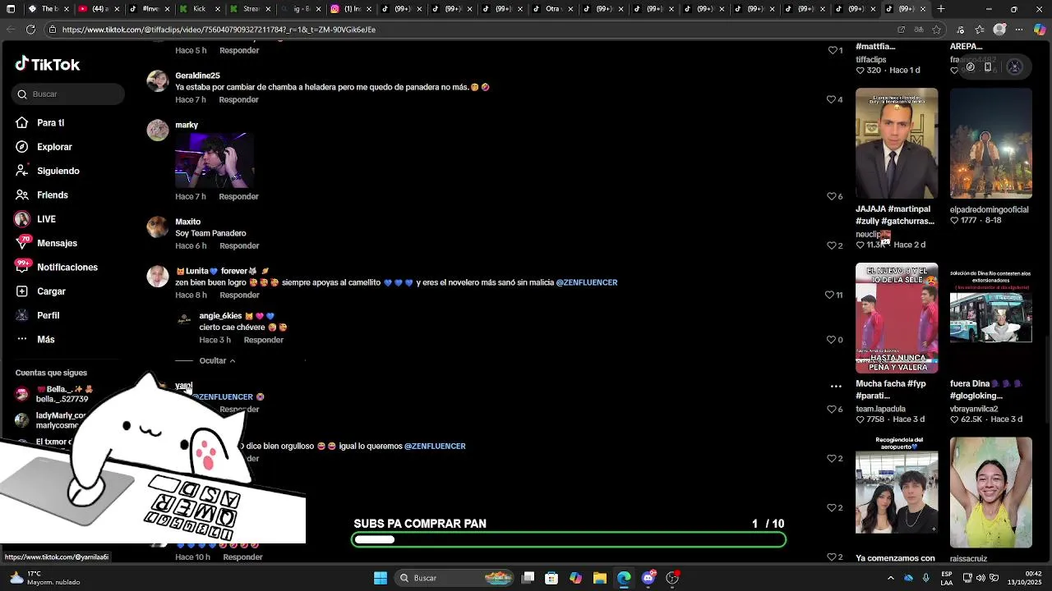
Task: View marky's comment image
Action: [215, 161]
